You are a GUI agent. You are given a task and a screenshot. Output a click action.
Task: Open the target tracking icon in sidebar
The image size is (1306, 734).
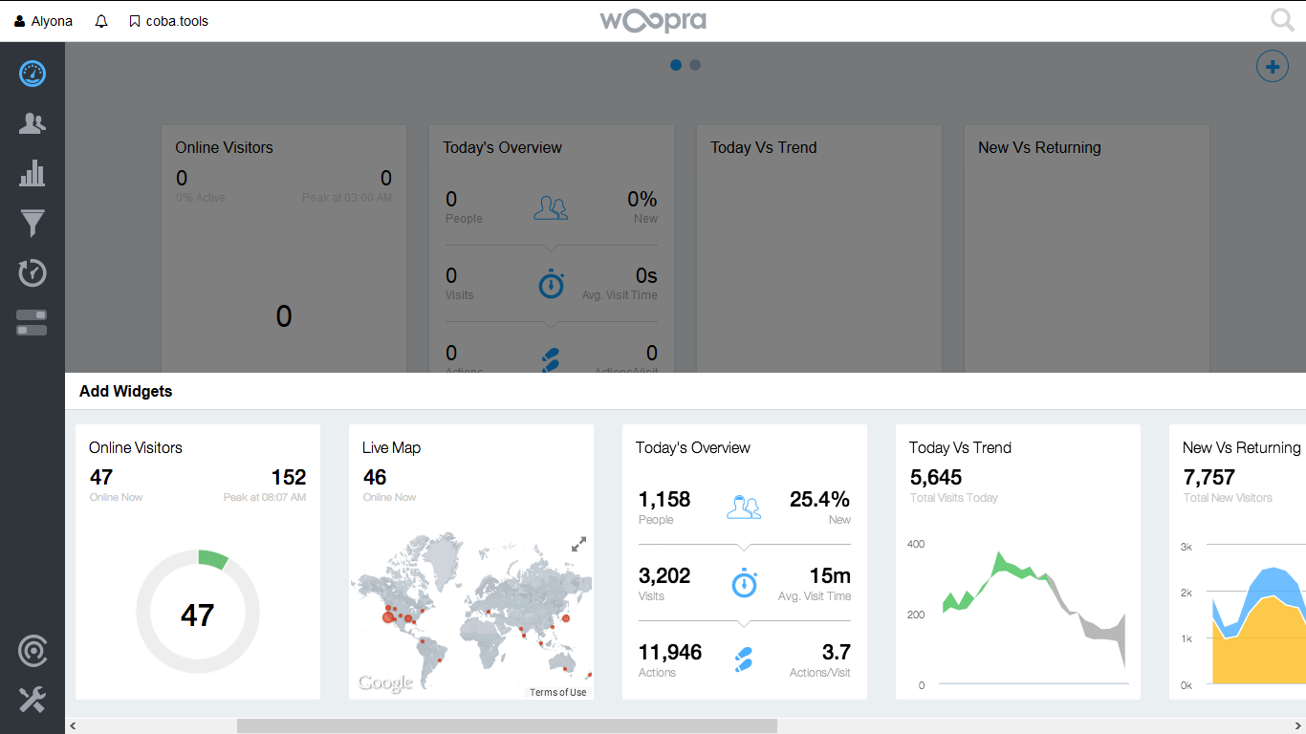click(33, 652)
